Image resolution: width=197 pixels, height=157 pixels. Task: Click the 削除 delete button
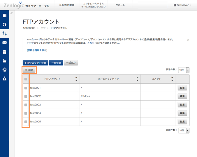[x=29, y=70]
